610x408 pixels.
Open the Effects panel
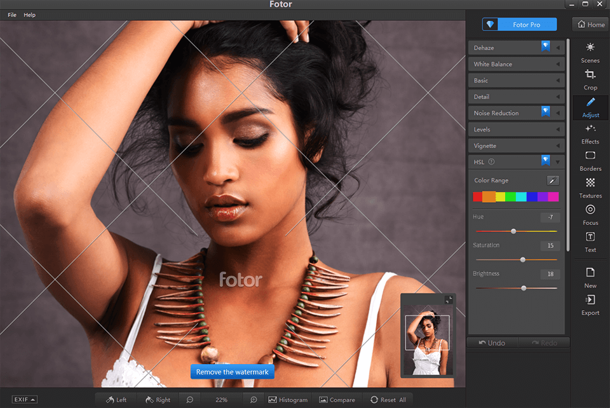[590, 134]
